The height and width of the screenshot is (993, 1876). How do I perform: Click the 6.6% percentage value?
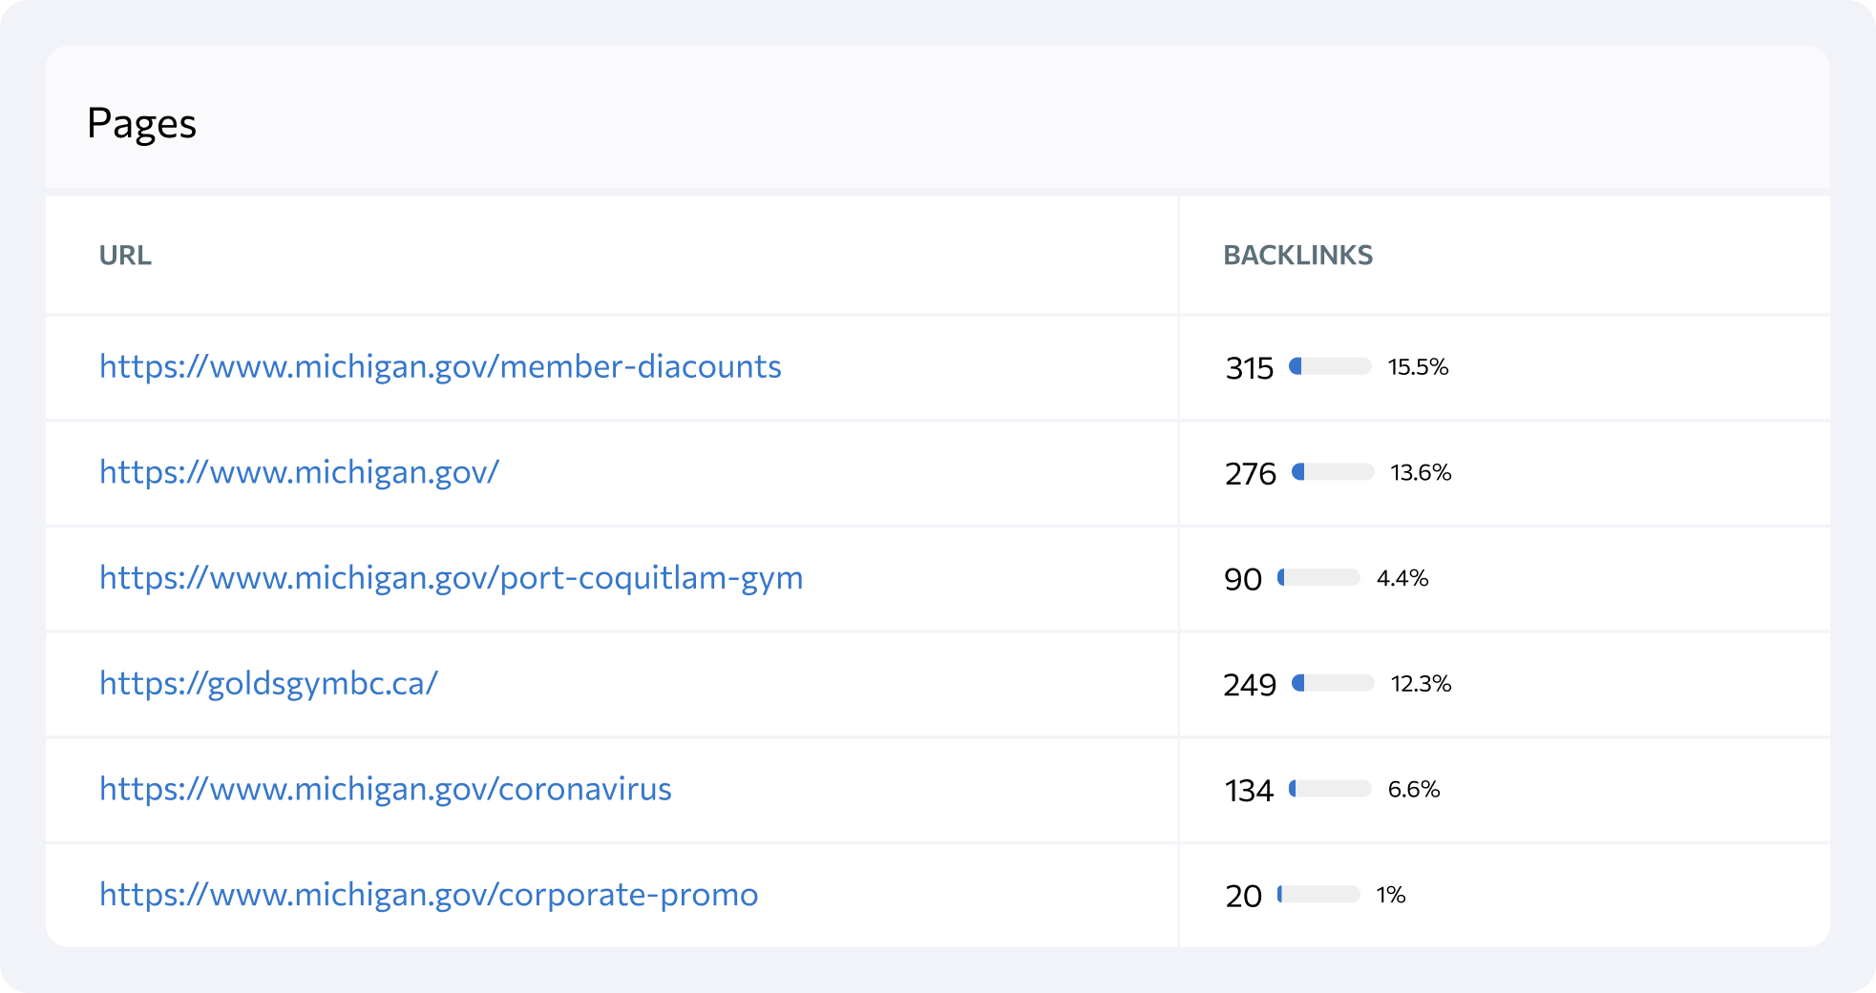(x=1414, y=790)
